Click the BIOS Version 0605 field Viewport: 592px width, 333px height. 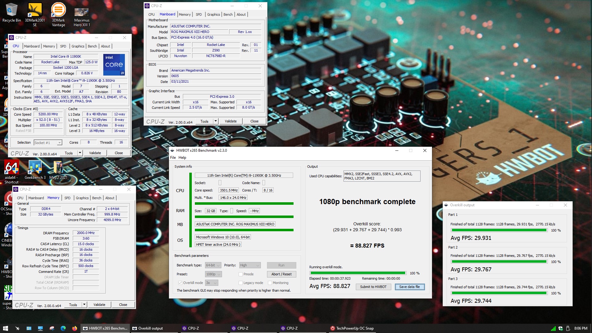click(216, 76)
